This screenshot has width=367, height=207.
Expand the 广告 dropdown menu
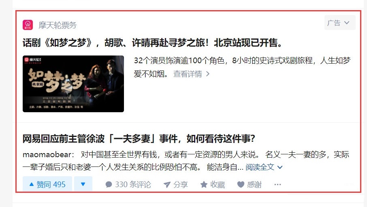coord(340,23)
